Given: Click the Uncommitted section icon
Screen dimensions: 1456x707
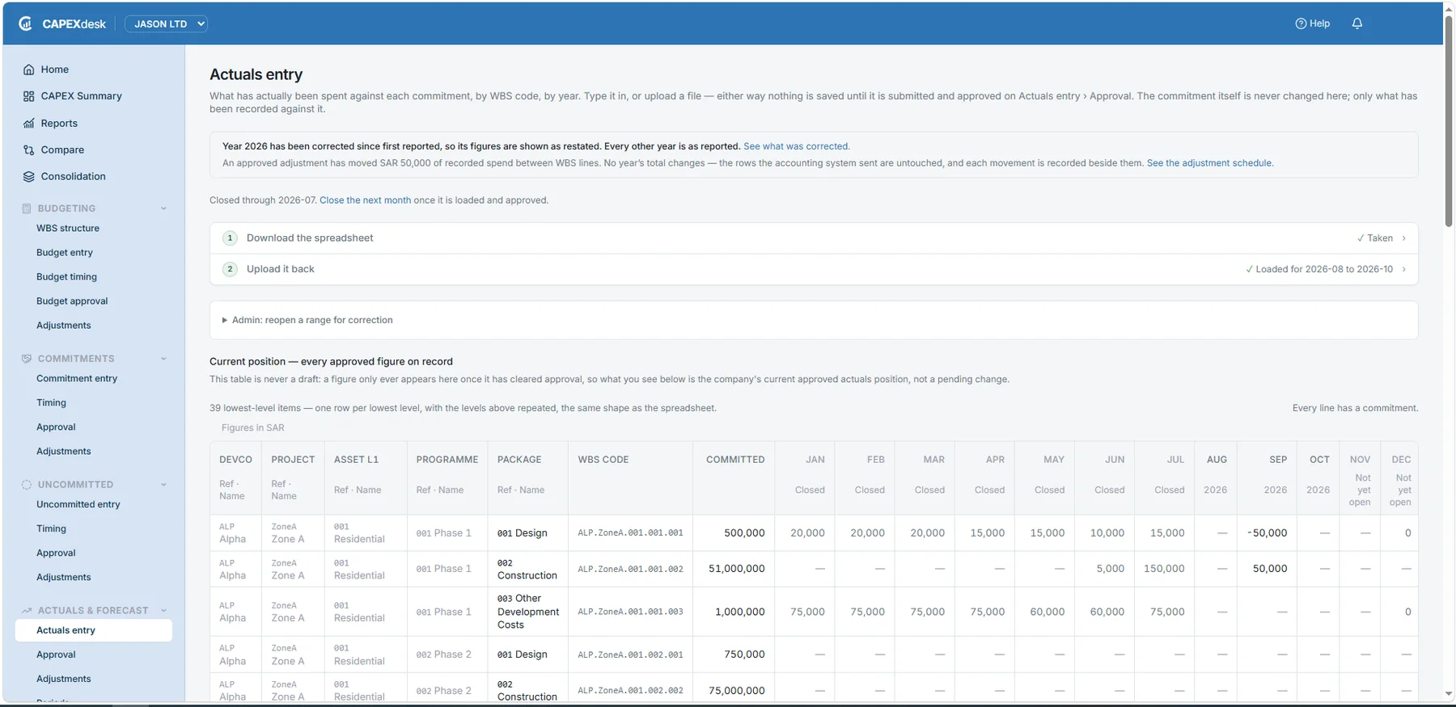Looking at the screenshot, I should pos(27,485).
